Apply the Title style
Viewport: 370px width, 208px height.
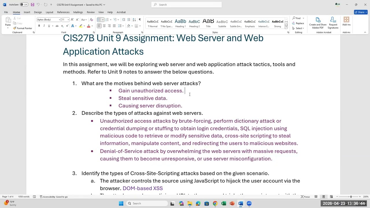coord(208,23)
